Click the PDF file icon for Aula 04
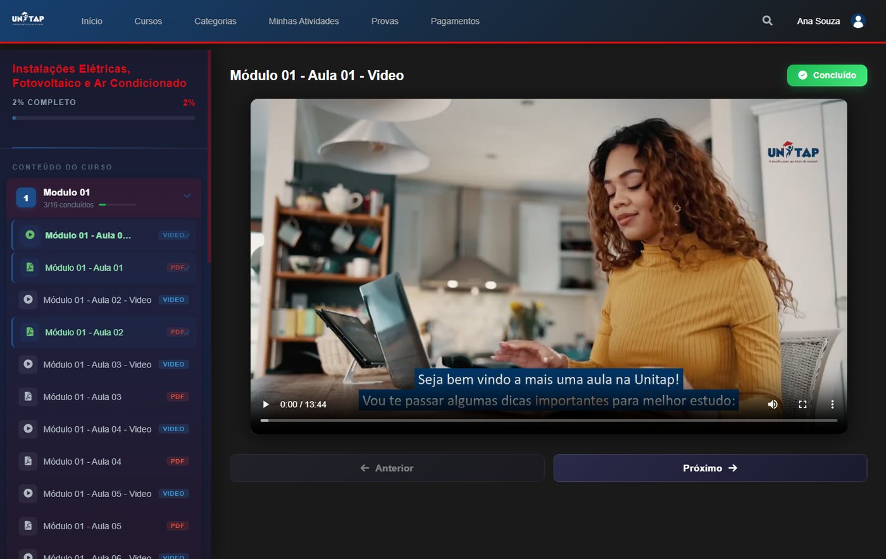Viewport: 886px width, 559px height. (x=28, y=461)
